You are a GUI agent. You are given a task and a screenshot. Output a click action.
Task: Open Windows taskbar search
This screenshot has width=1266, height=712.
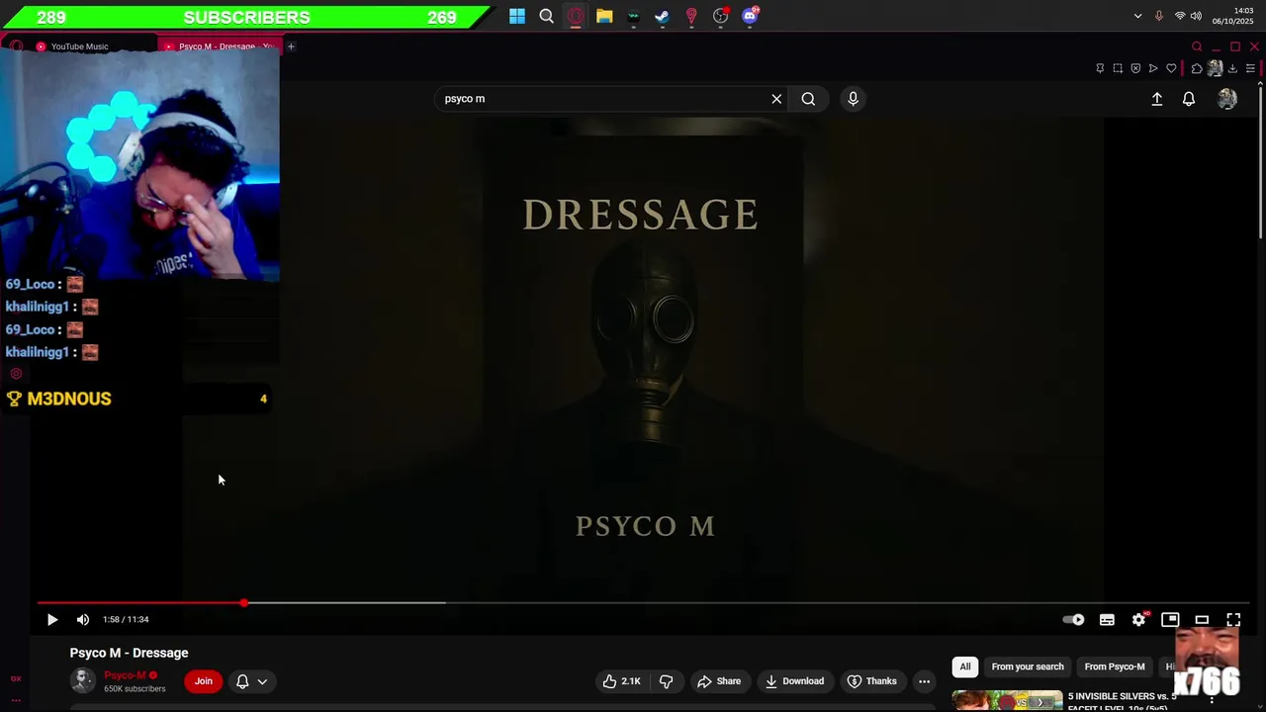click(x=546, y=16)
